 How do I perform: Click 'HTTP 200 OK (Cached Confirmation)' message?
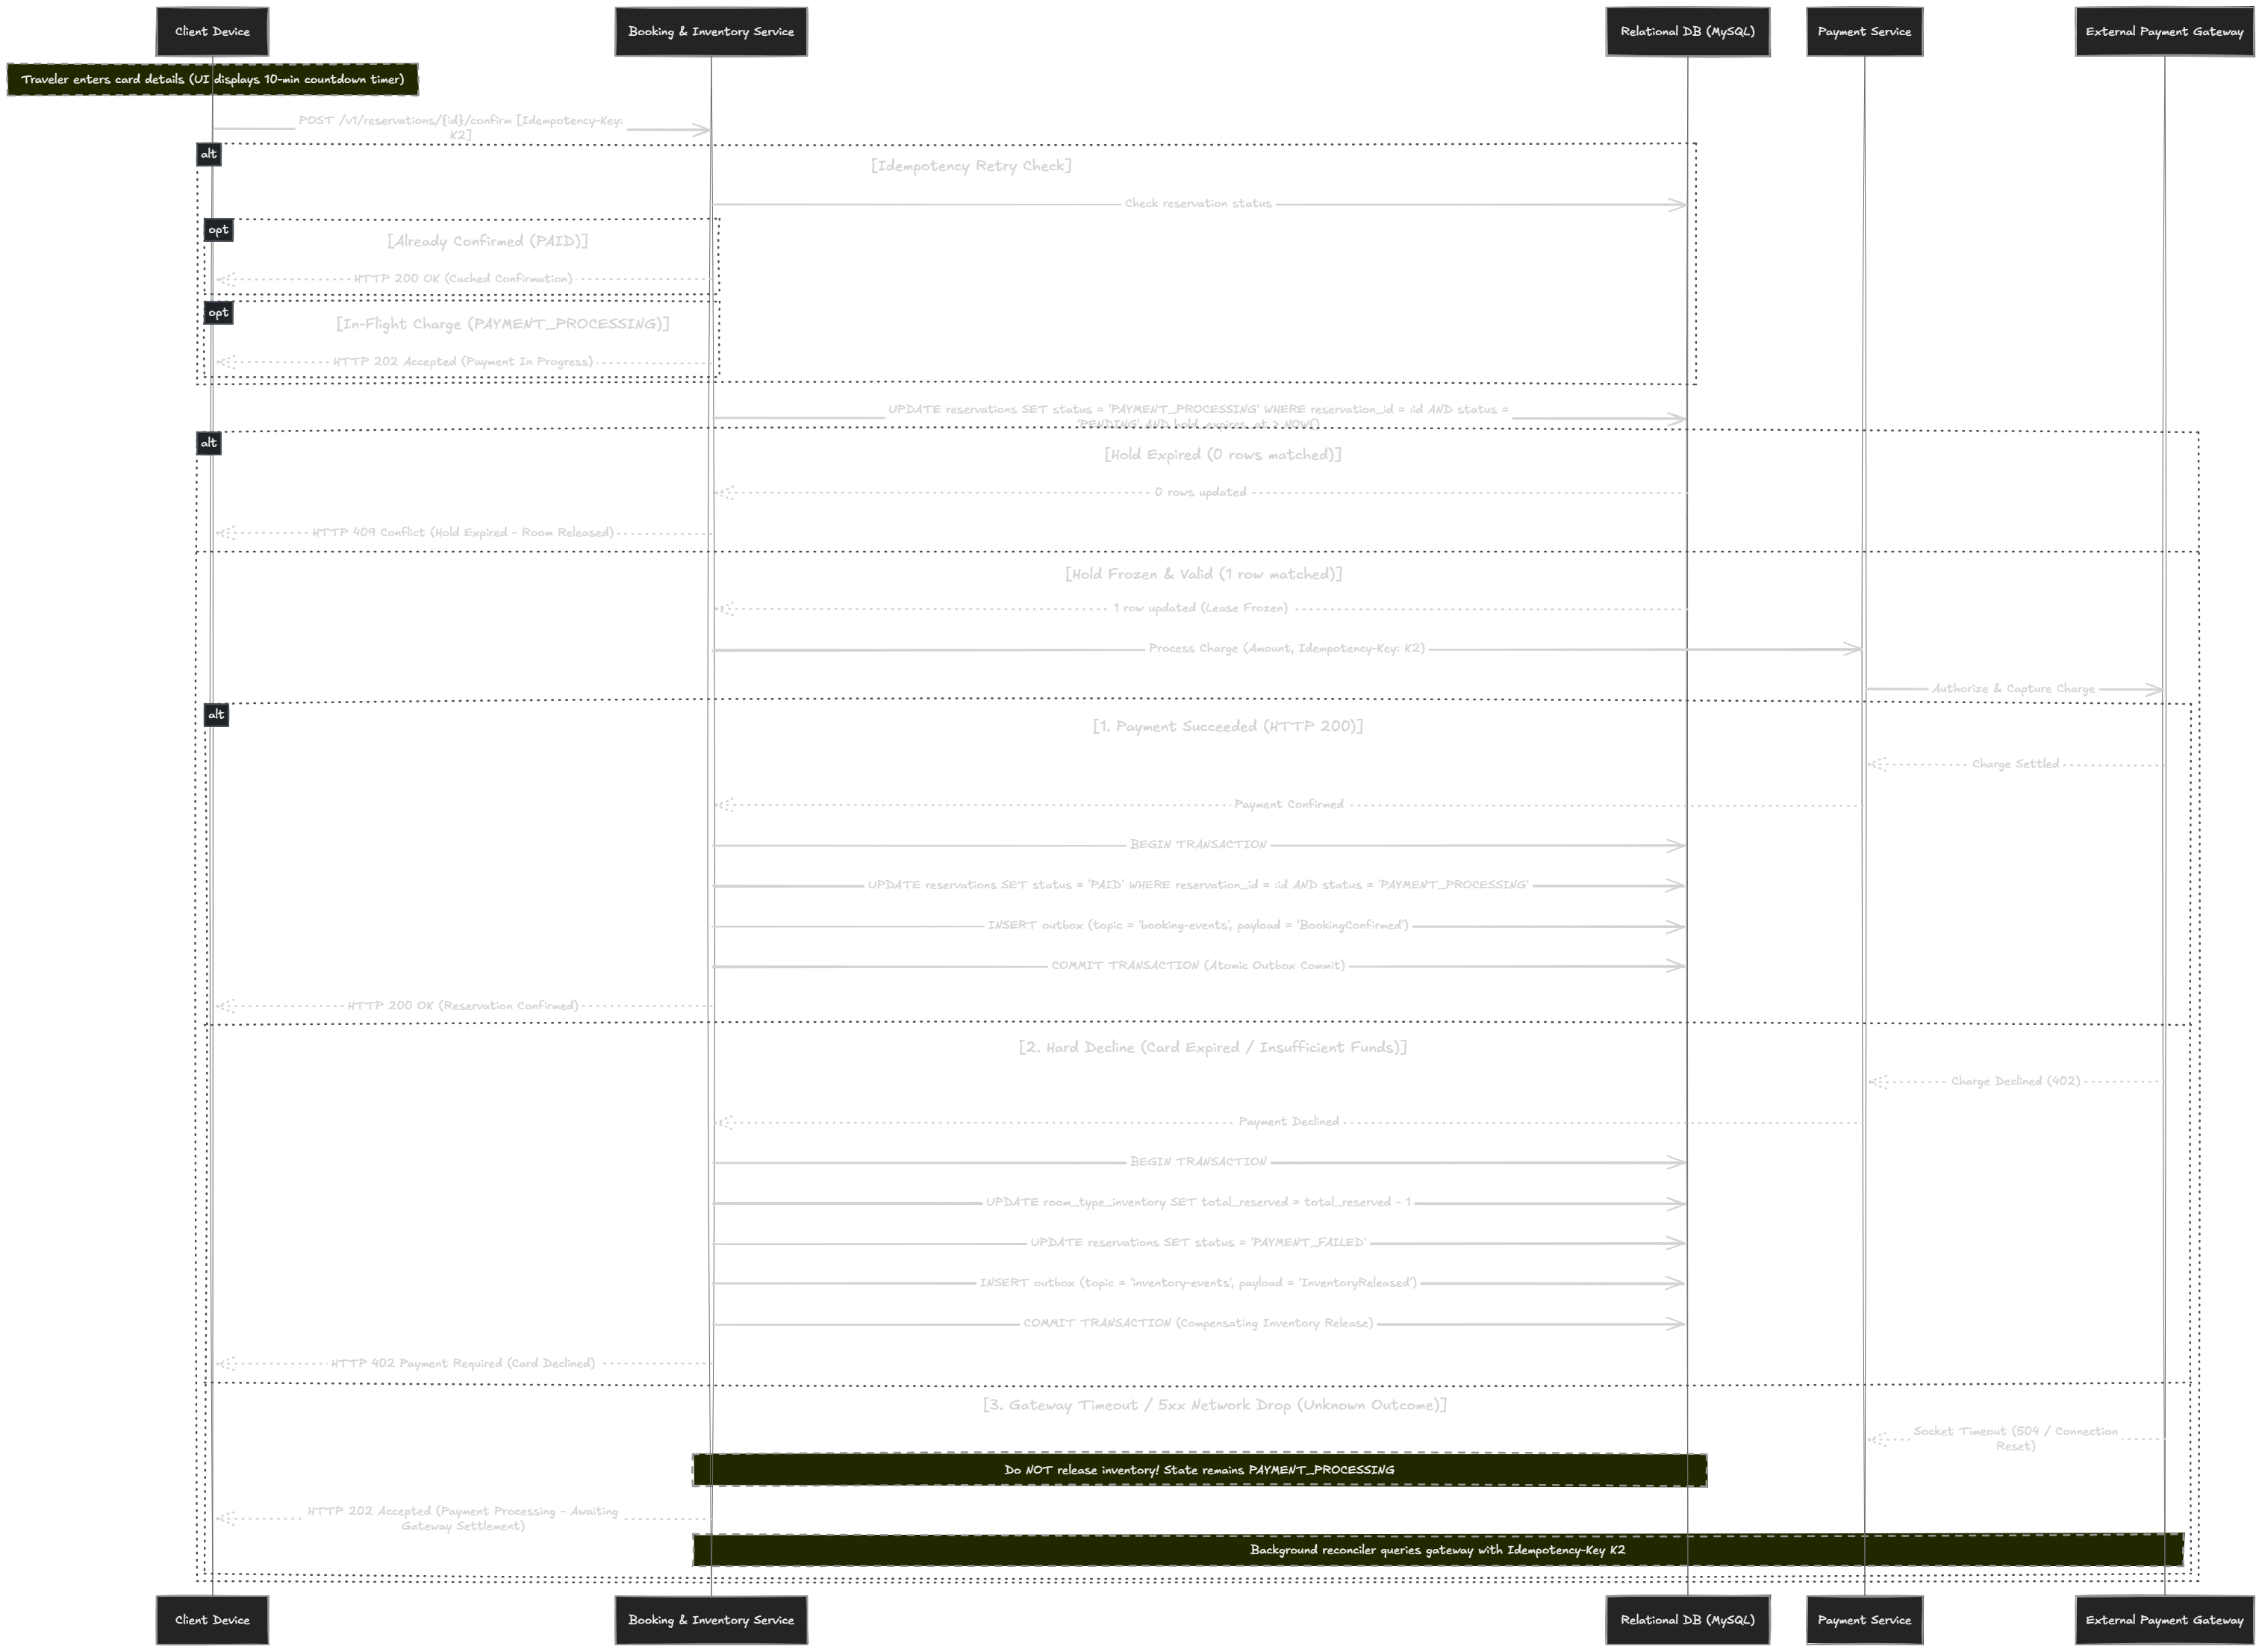463,278
